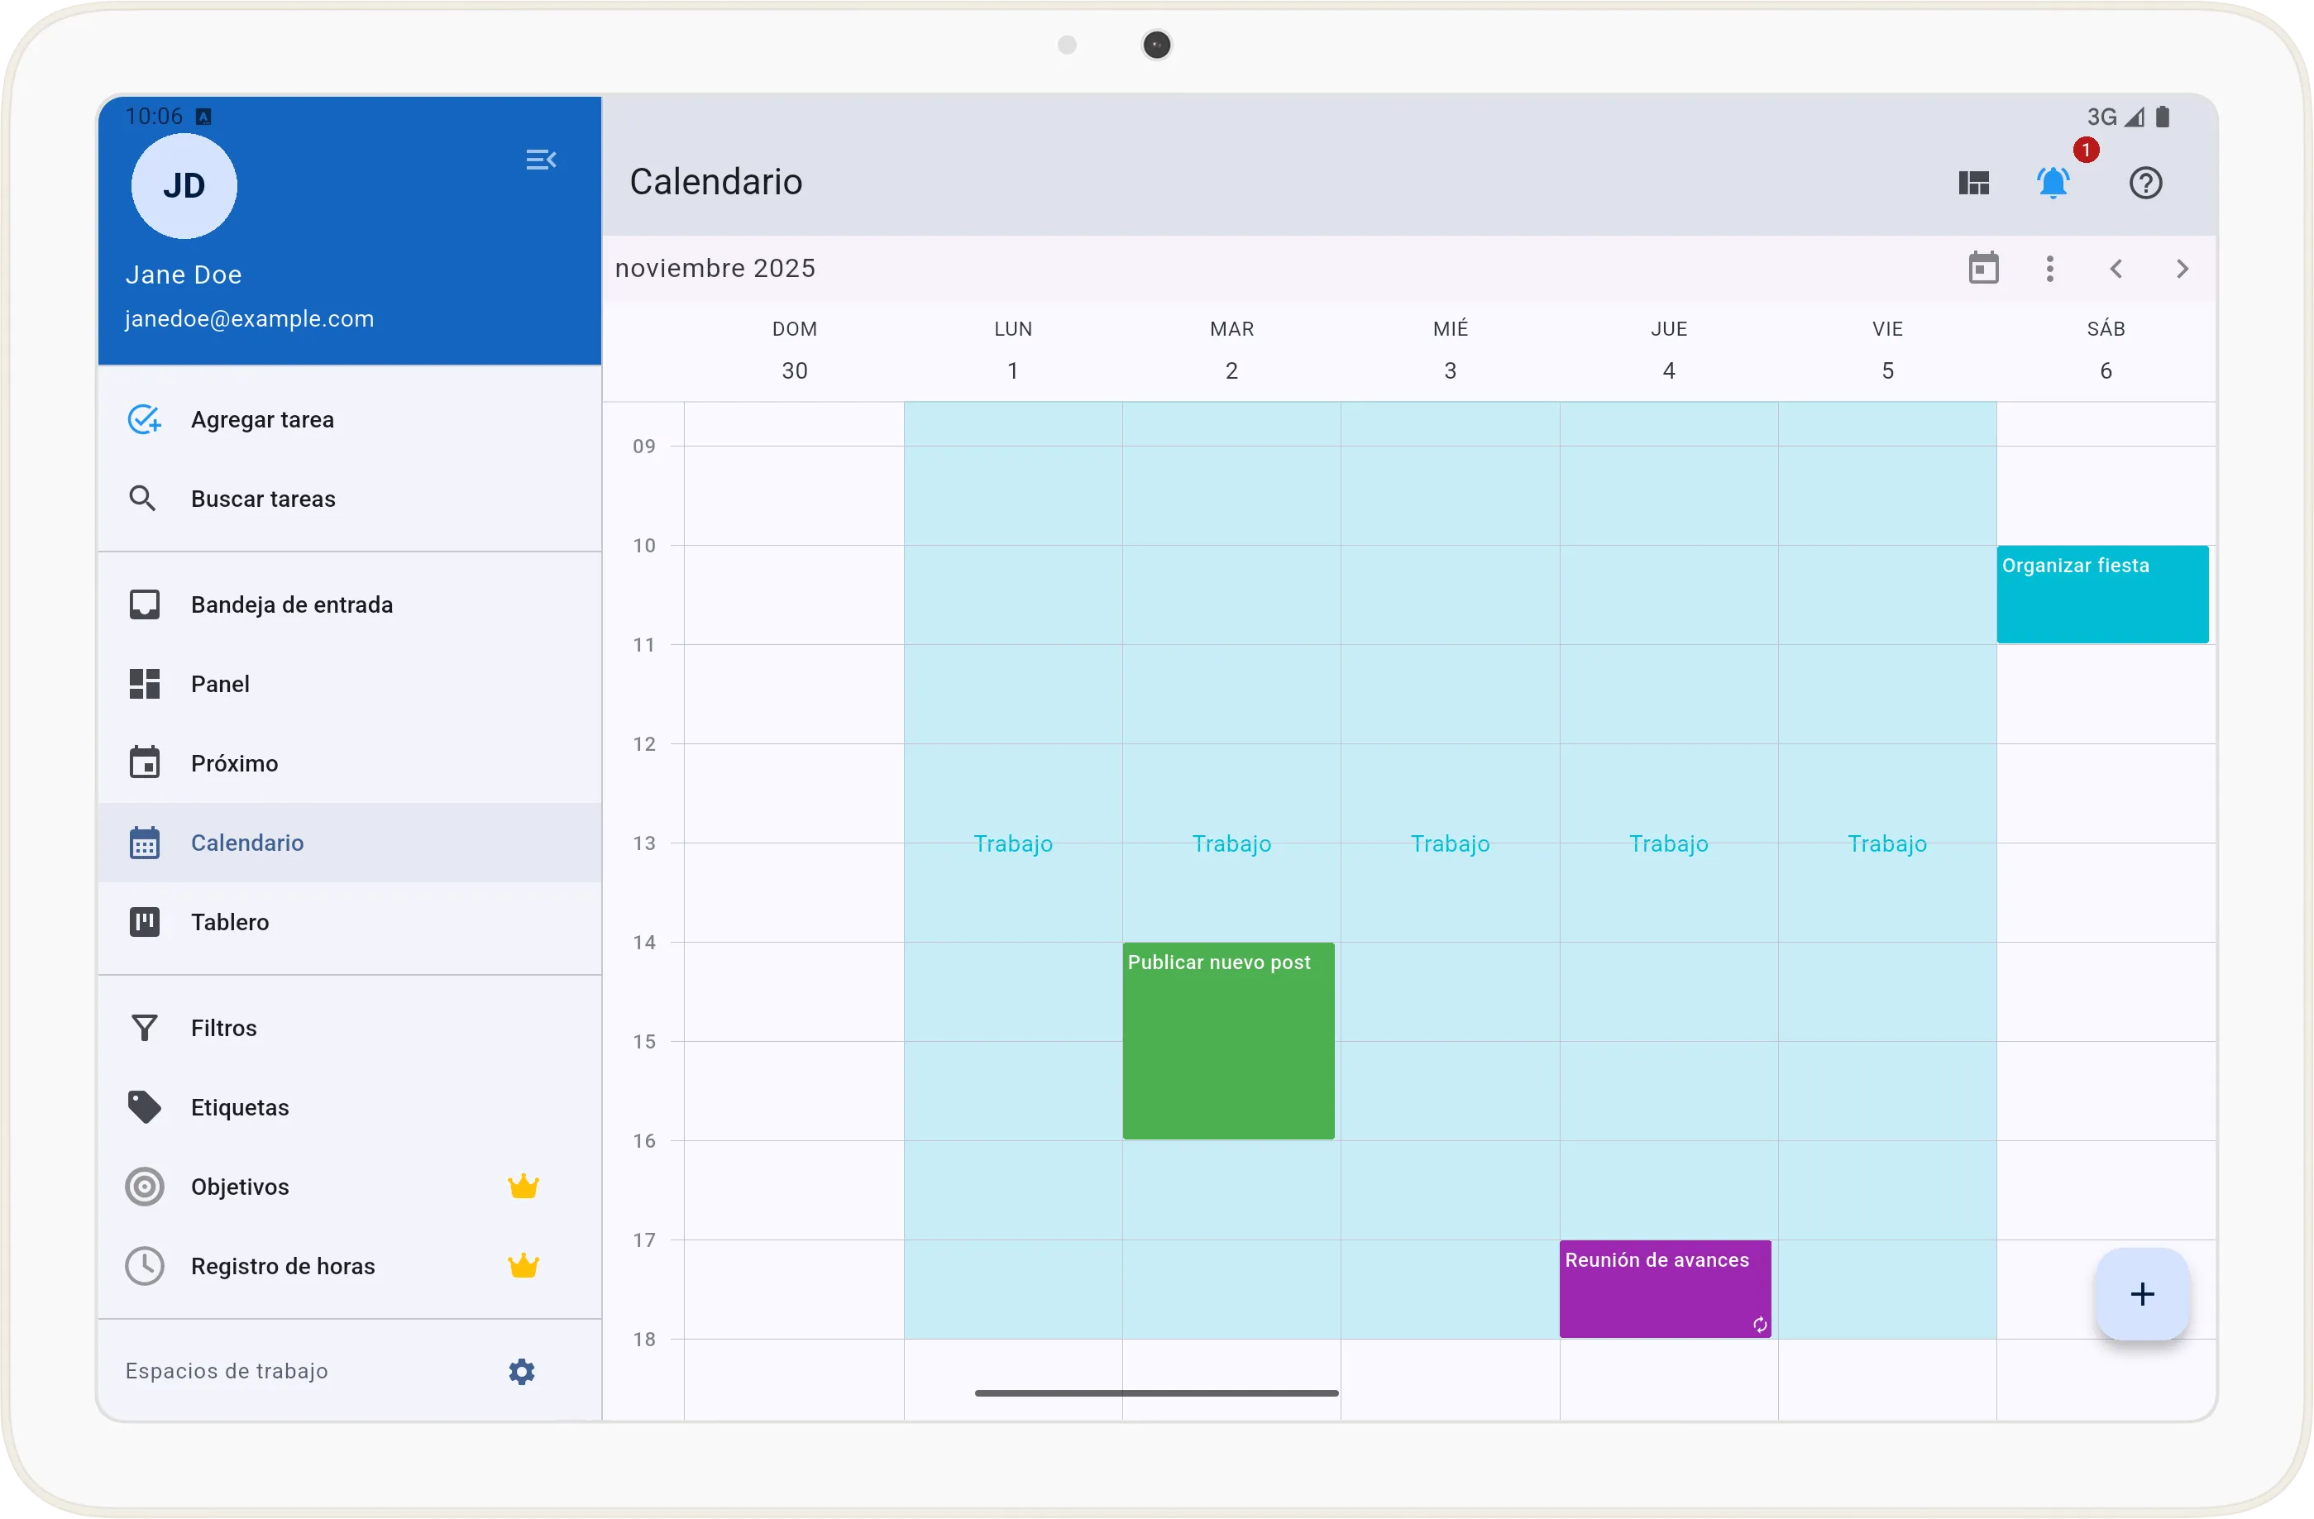Image resolution: width=2314 pixels, height=1519 pixels.
Task: Open Bandeja de entrada via its inbox icon
Action: click(x=144, y=604)
